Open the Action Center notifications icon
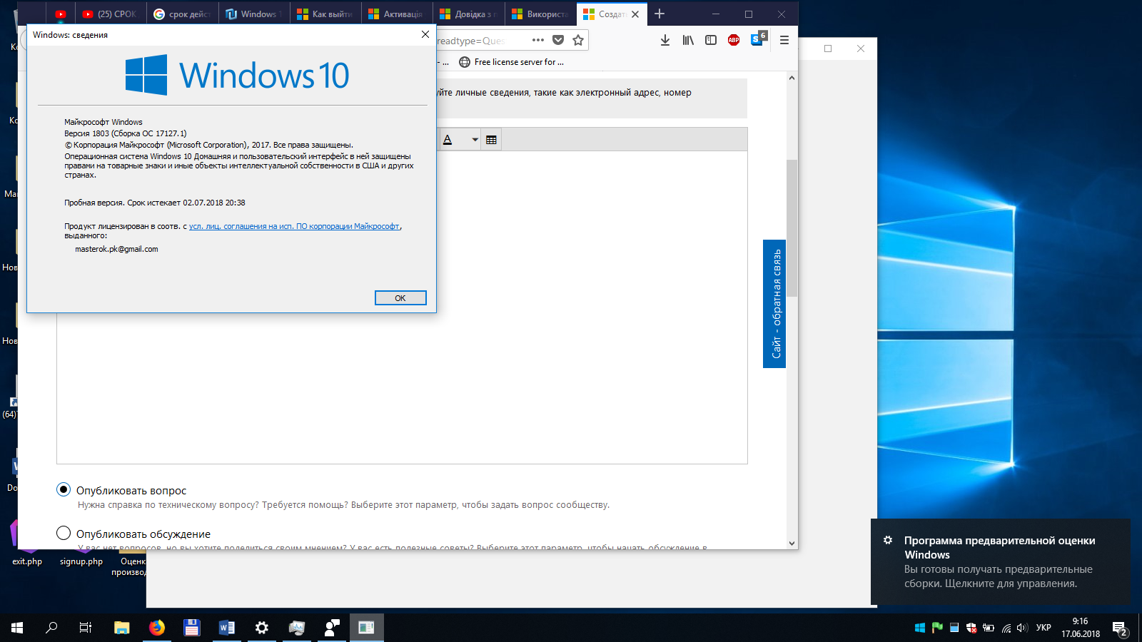 coord(1120,628)
